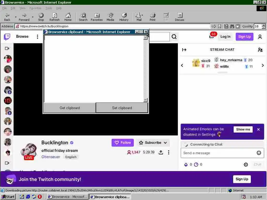Click the Log In button

tap(225, 36)
